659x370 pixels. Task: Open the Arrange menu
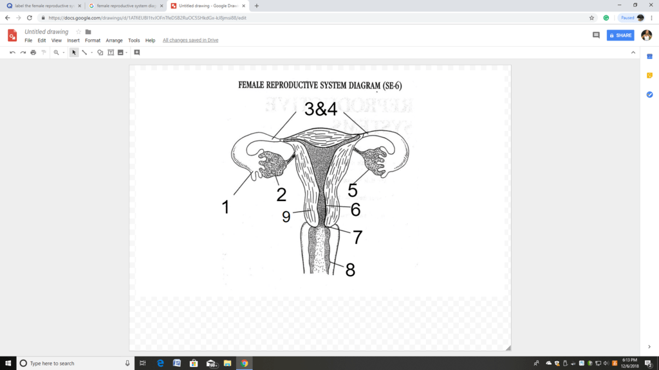coord(114,40)
